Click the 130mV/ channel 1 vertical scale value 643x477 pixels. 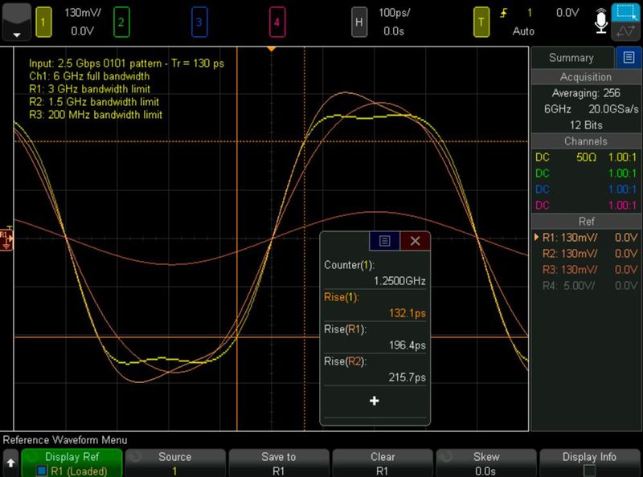tap(83, 13)
